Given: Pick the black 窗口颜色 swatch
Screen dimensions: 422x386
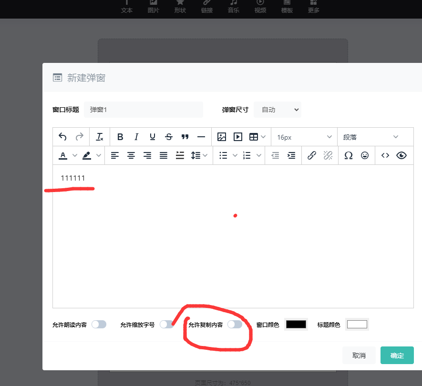Looking at the screenshot, I should tap(296, 325).
